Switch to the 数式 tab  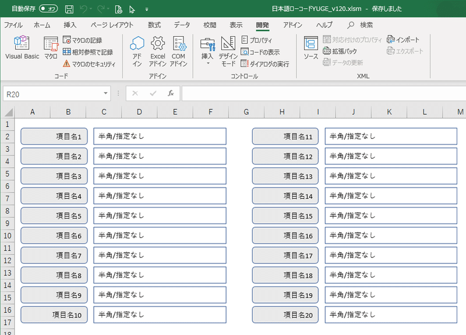tap(154, 25)
